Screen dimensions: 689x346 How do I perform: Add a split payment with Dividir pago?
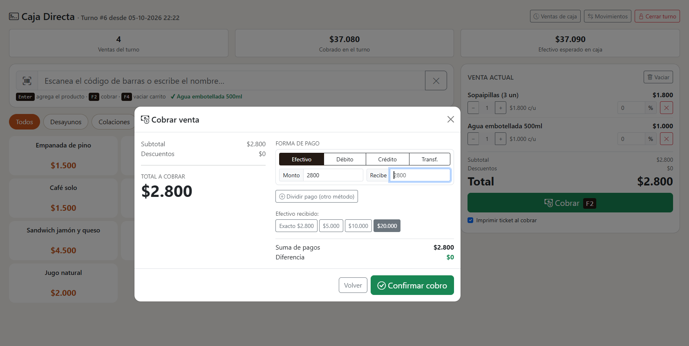pyautogui.click(x=317, y=196)
